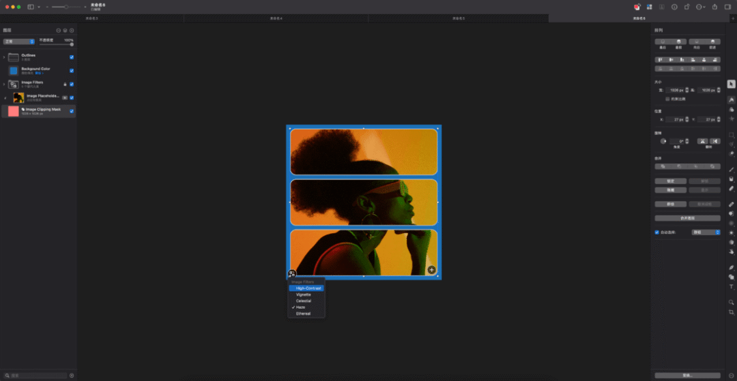The width and height of the screenshot is (737, 381).
Task: Select Vignette in the Image Filters menu
Action: point(303,294)
